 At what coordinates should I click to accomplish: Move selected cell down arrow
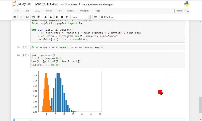[x=51, y=17]
